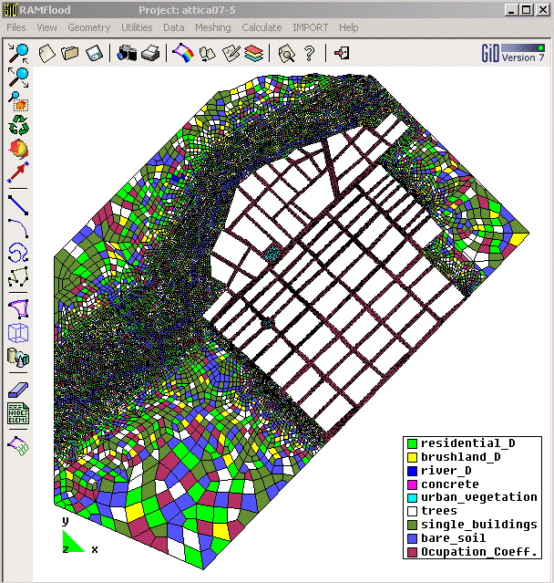Click the Exit door icon
This screenshot has width=554, height=583.
coord(342,54)
